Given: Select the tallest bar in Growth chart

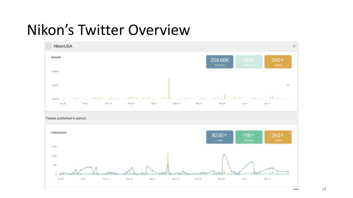Looking at the screenshot, I should [169, 88].
